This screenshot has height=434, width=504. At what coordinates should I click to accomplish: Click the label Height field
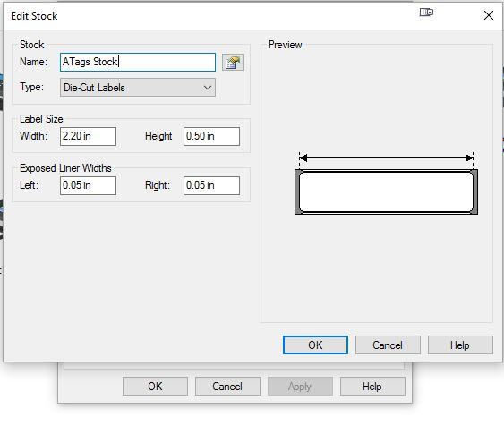[211, 136]
